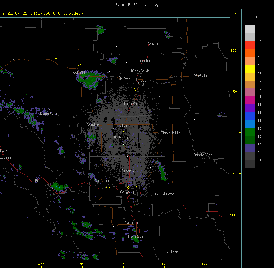
Task: Click the RockyMH label
Action: 78,72
